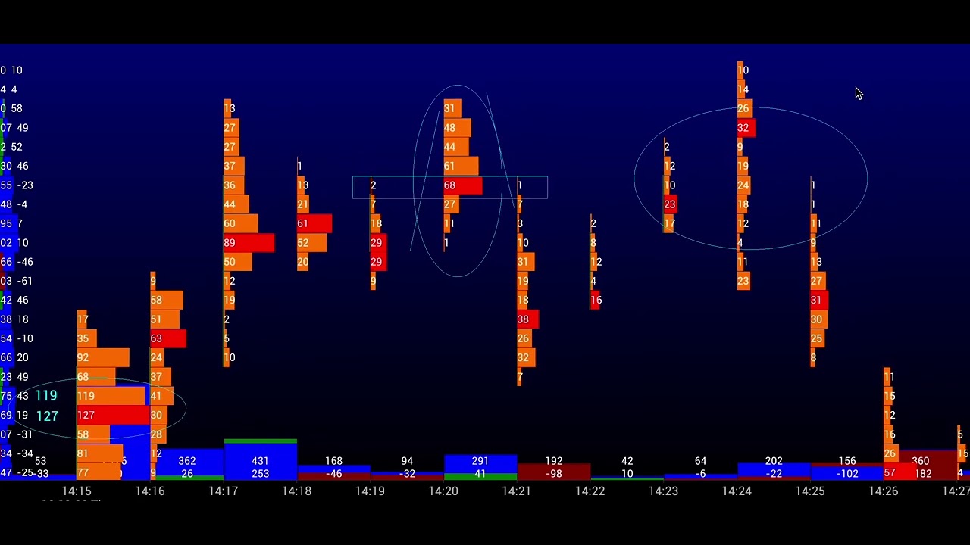The image size is (970, 545).
Task: Click the orange 51 footprint cell
Action: pos(164,319)
